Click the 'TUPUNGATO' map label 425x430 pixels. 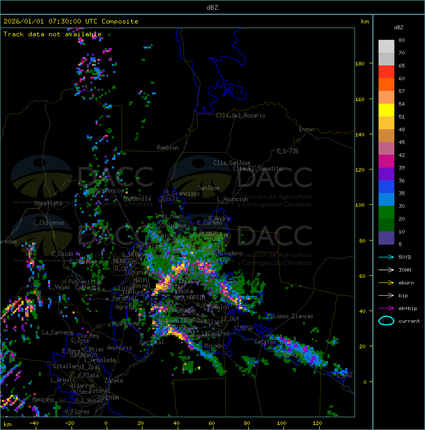pyautogui.click(x=83, y=355)
